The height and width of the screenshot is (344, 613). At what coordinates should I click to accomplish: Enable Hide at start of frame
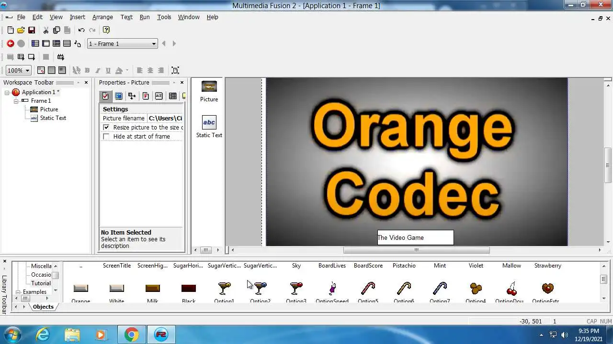pyautogui.click(x=106, y=137)
